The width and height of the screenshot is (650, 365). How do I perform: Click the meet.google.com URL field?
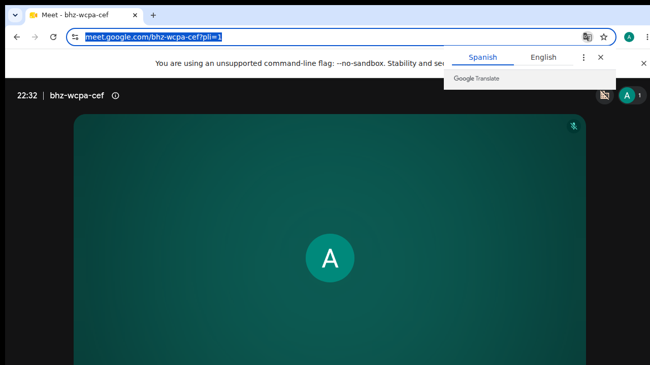coord(330,37)
